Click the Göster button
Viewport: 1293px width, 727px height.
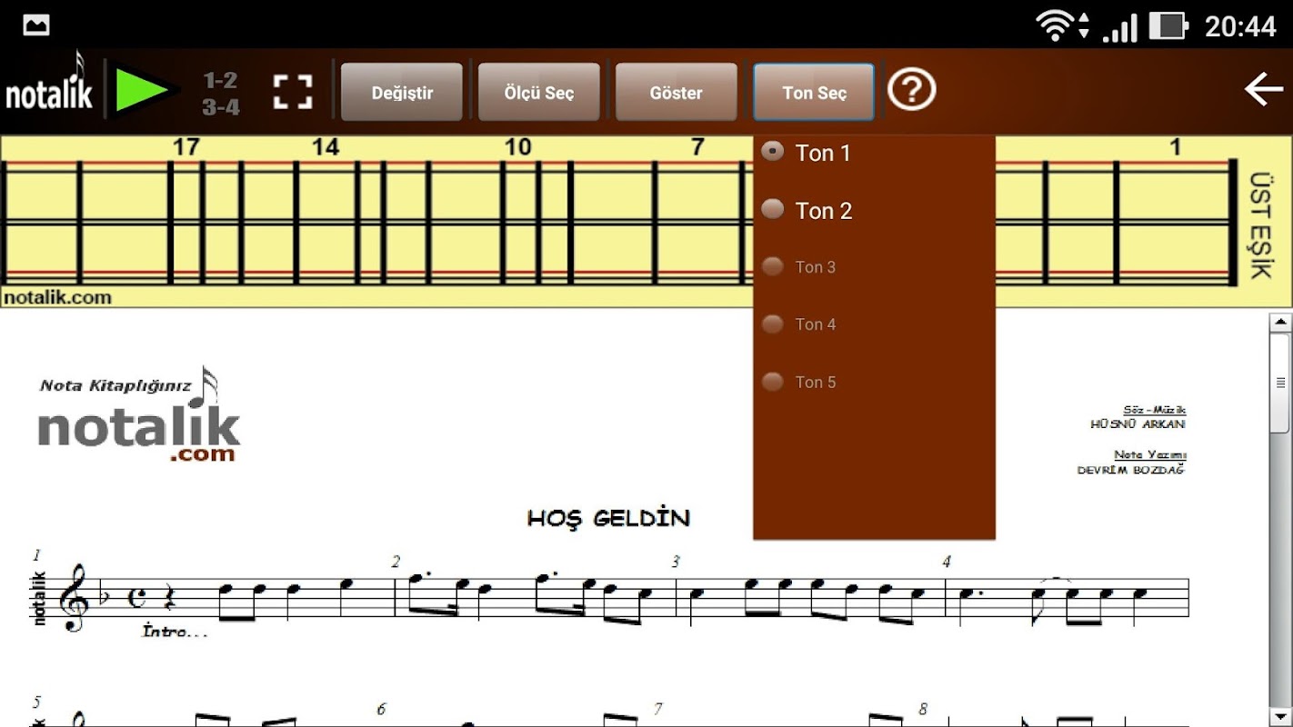[x=677, y=92]
